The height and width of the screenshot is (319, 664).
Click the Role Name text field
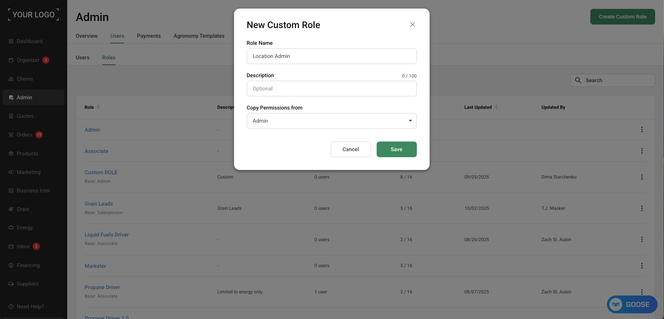(331, 56)
